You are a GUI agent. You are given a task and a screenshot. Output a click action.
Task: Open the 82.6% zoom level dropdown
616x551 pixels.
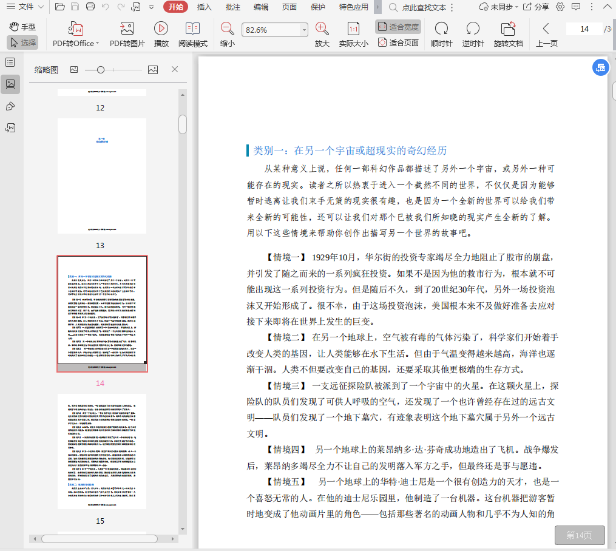(x=305, y=30)
